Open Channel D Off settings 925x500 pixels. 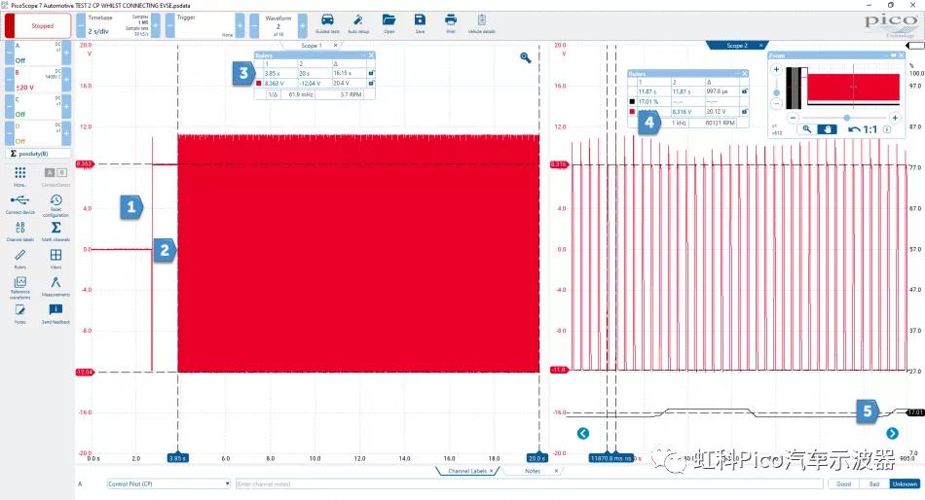(x=38, y=134)
